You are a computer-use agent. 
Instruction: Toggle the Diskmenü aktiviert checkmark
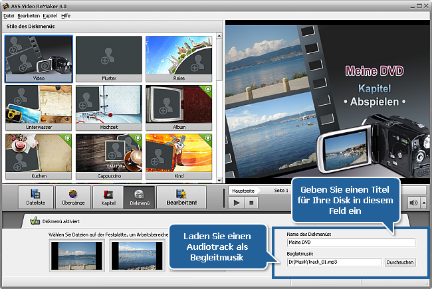click(x=35, y=223)
